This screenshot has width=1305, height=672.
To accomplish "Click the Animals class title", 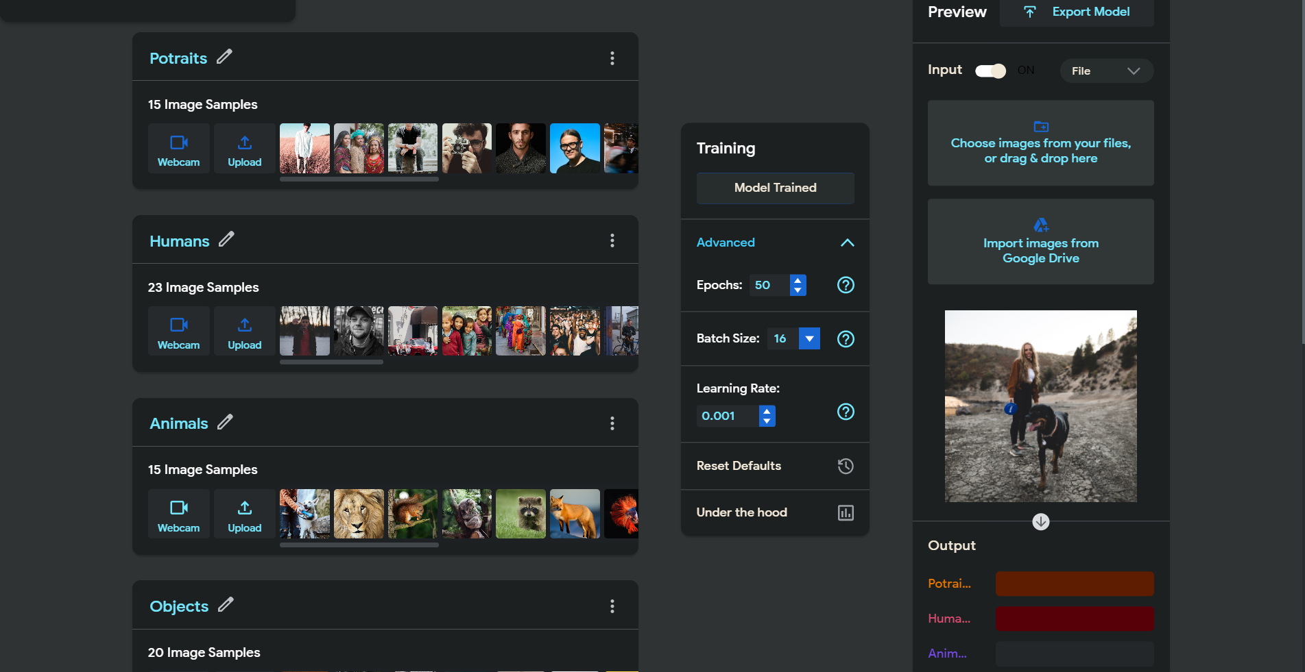I will tap(179, 423).
